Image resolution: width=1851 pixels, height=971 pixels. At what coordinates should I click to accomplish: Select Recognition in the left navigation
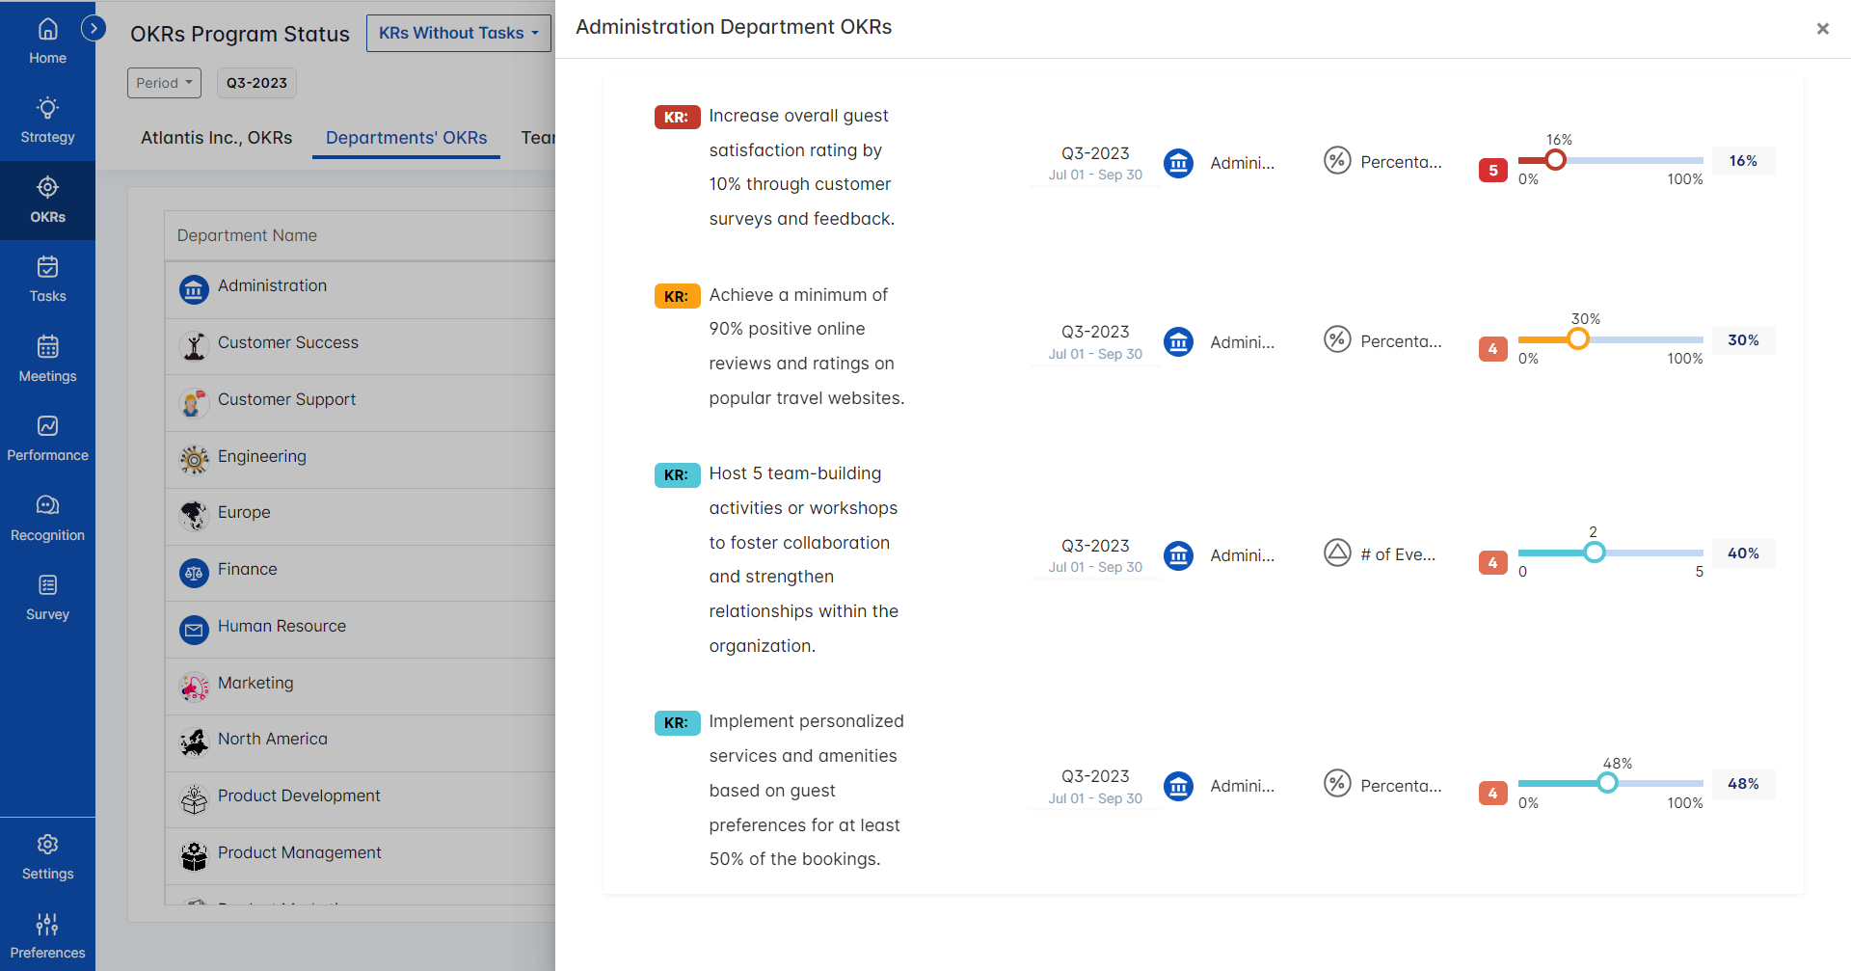click(x=47, y=518)
